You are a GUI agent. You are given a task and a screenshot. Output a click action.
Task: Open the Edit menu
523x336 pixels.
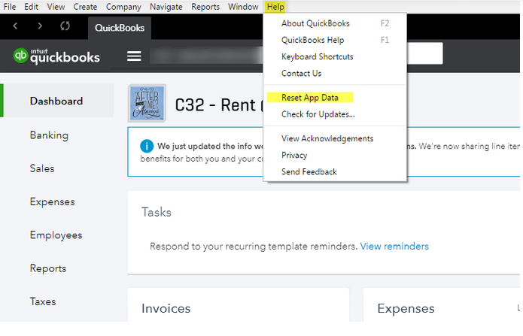pyautogui.click(x=31, y=7)
